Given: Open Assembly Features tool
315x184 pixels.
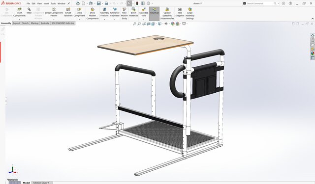Looking at the screenshot, I should (x=104, y=12).
